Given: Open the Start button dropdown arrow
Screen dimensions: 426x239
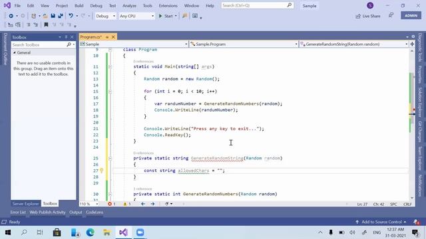Looking at the screenshot, I should point(176,16).
